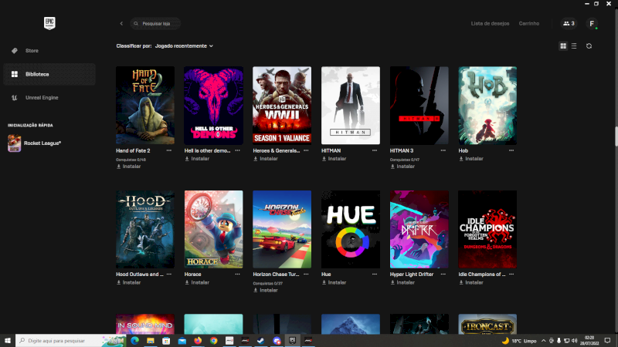
Task: Open Hand of Fate 2 cover art
Action: 145,105
